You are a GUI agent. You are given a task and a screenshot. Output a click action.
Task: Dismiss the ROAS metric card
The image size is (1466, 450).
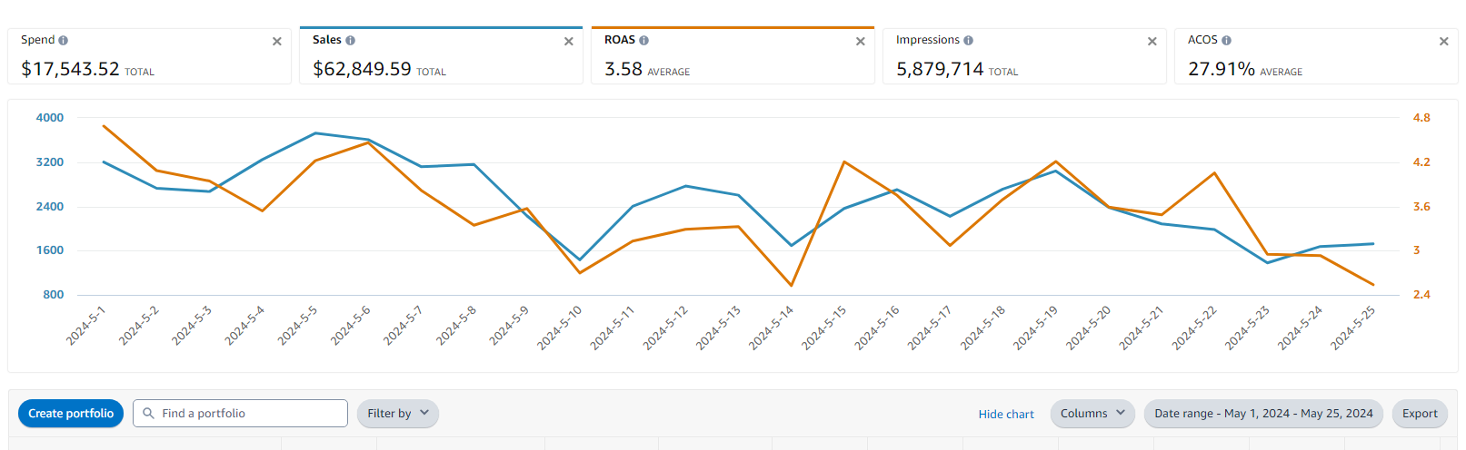point(861,42)
